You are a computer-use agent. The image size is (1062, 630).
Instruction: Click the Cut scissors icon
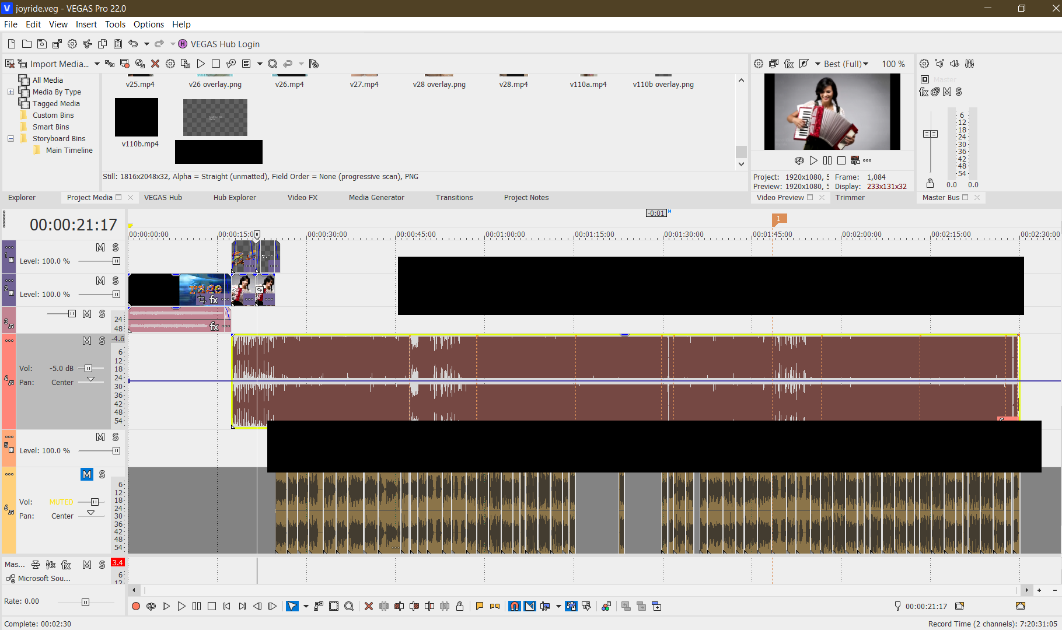(88, 44)
